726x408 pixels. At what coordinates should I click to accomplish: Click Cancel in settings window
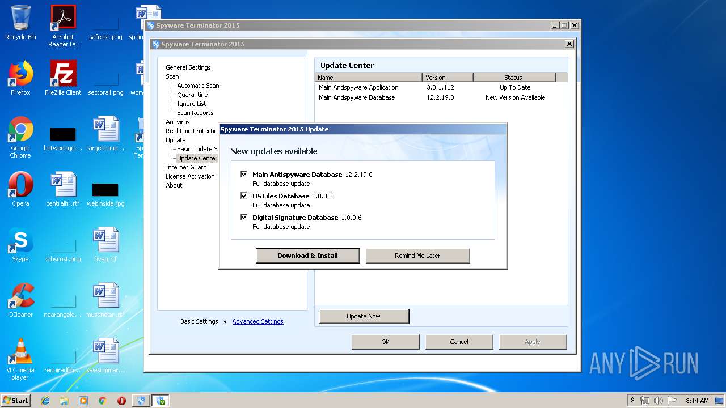point(459,342)
